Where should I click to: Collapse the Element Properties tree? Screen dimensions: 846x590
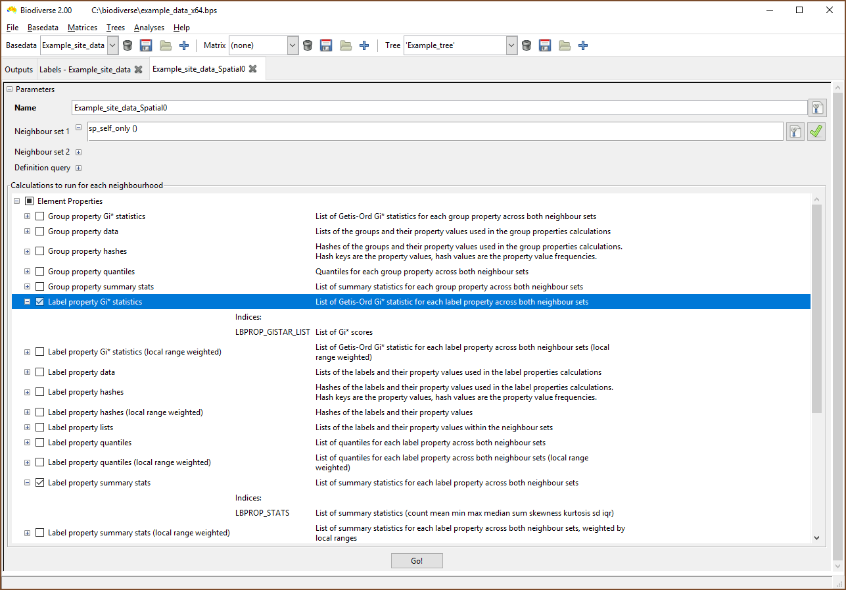click(17, 201)
